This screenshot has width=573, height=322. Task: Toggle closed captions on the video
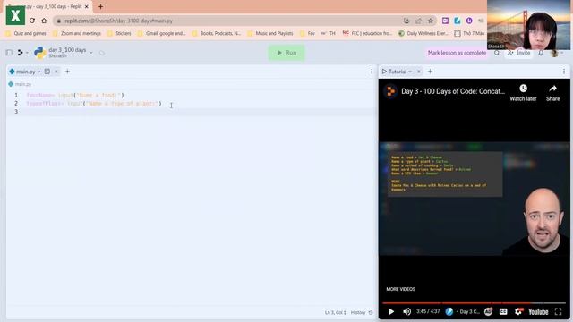pyautogui.click(x=503, y=312)
